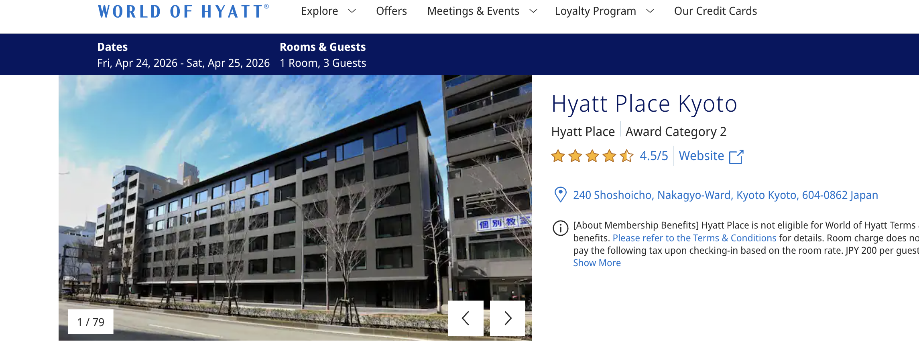Open the World of Hyatt logo homepage
Viewport: 919px width, 343px height.
pyautogui.click(x=183, y=11)
